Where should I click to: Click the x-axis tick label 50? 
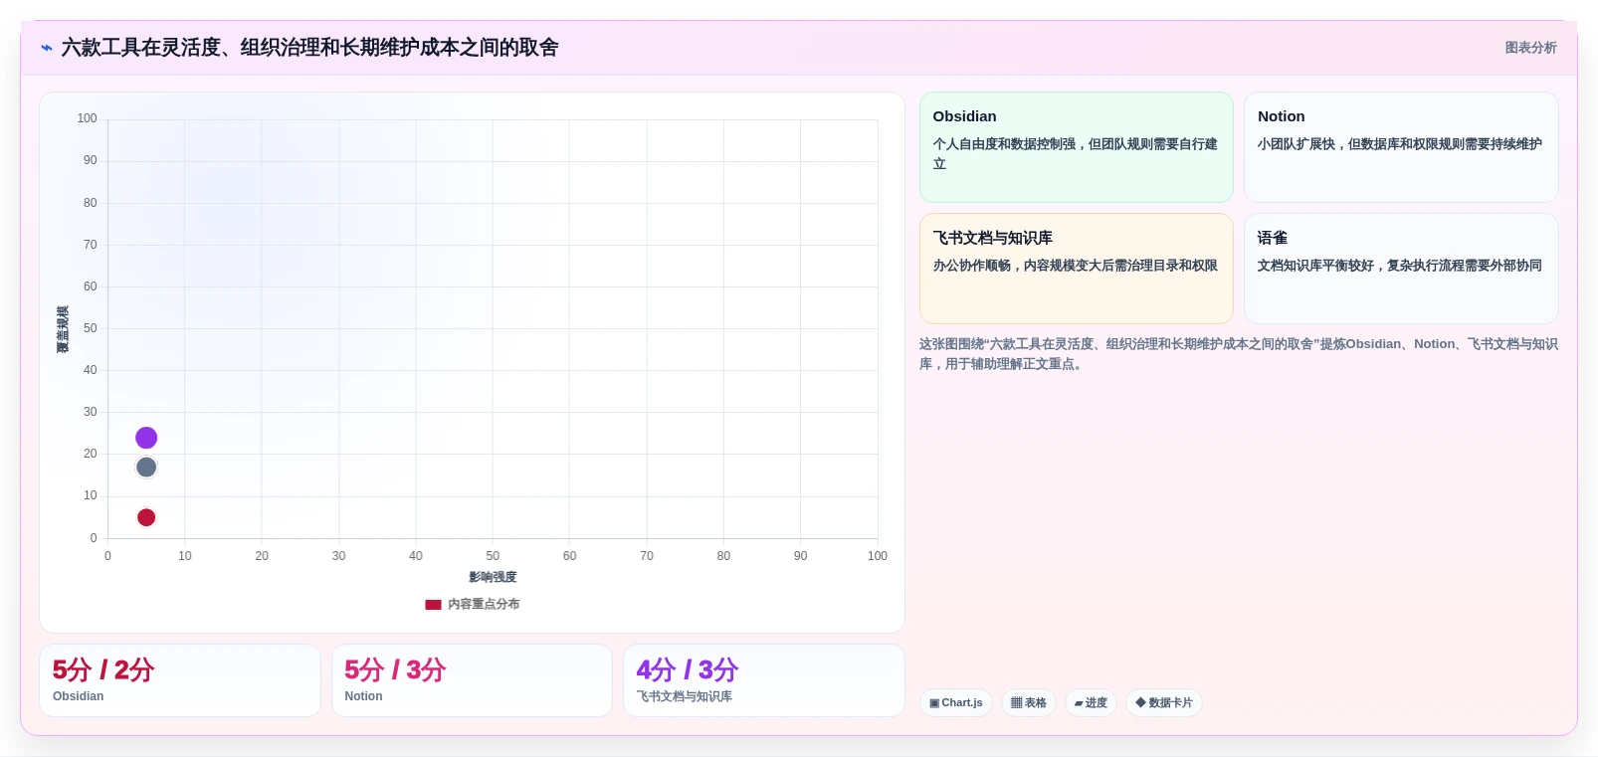tap(493, 556)
